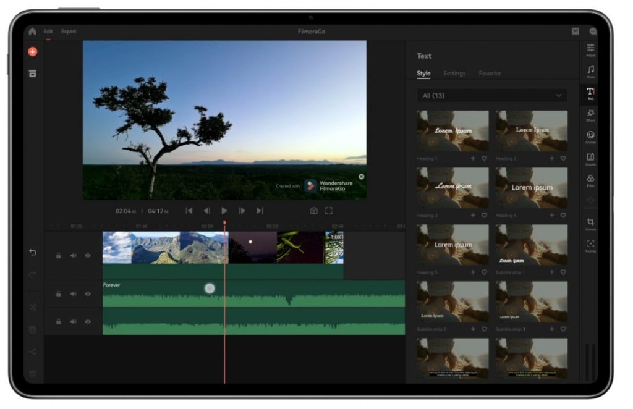The width and height of the screenshot is (633, 409).
Task: Remove the Wondershare FilmoraGo watermark
Action: (x=361, y=177)
